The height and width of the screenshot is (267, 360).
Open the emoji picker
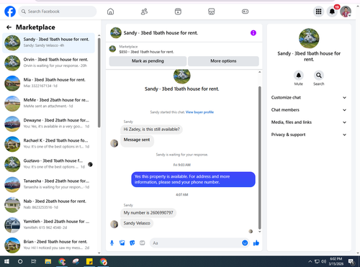(x=245, y=243)
